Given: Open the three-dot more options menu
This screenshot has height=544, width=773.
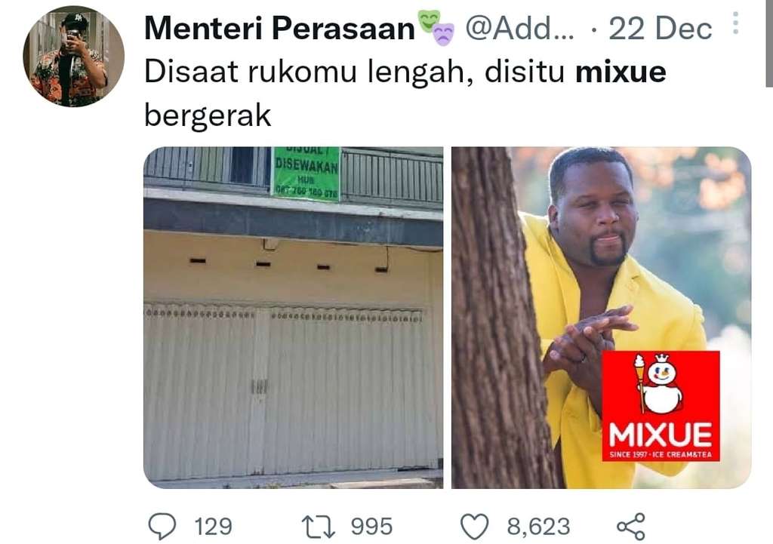Looking at the screenshot, I should pos(735,23).
